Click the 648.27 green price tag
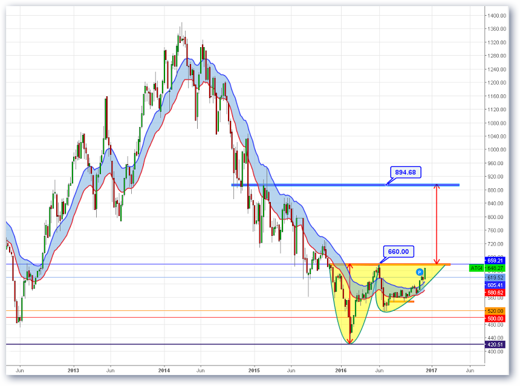The height and width of the screenshot is (386, 520). point(495,268)
